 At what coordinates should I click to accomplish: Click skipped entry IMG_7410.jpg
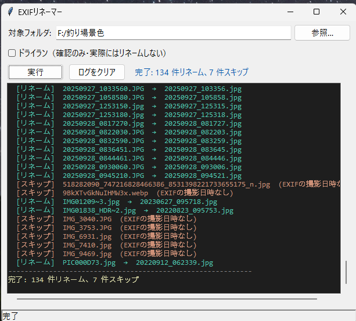tap(106, 245)
